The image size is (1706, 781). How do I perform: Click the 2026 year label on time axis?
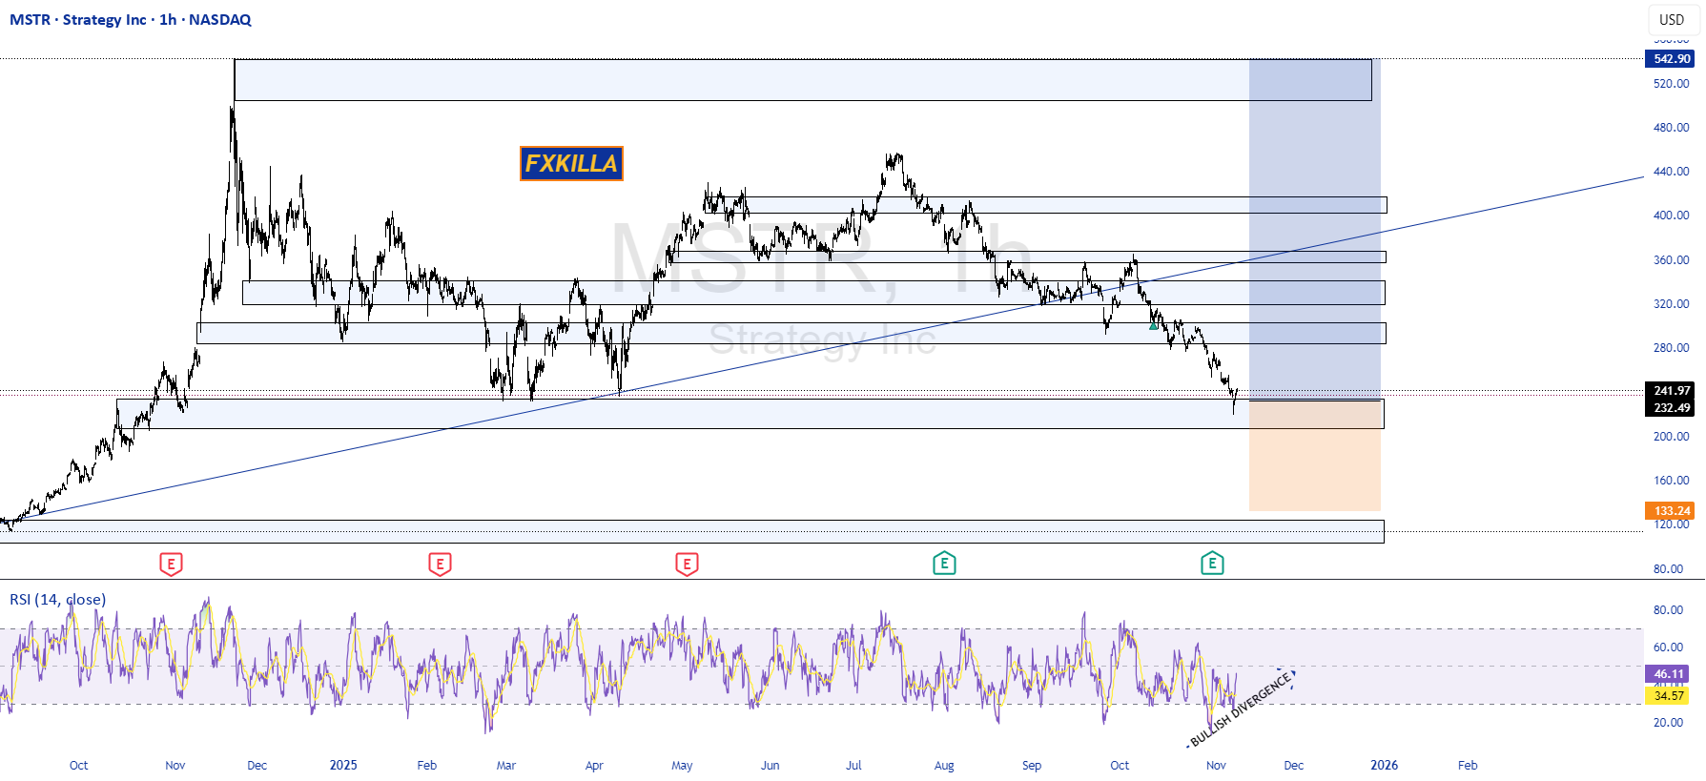pyautogui.click(x=1385, y=765)
